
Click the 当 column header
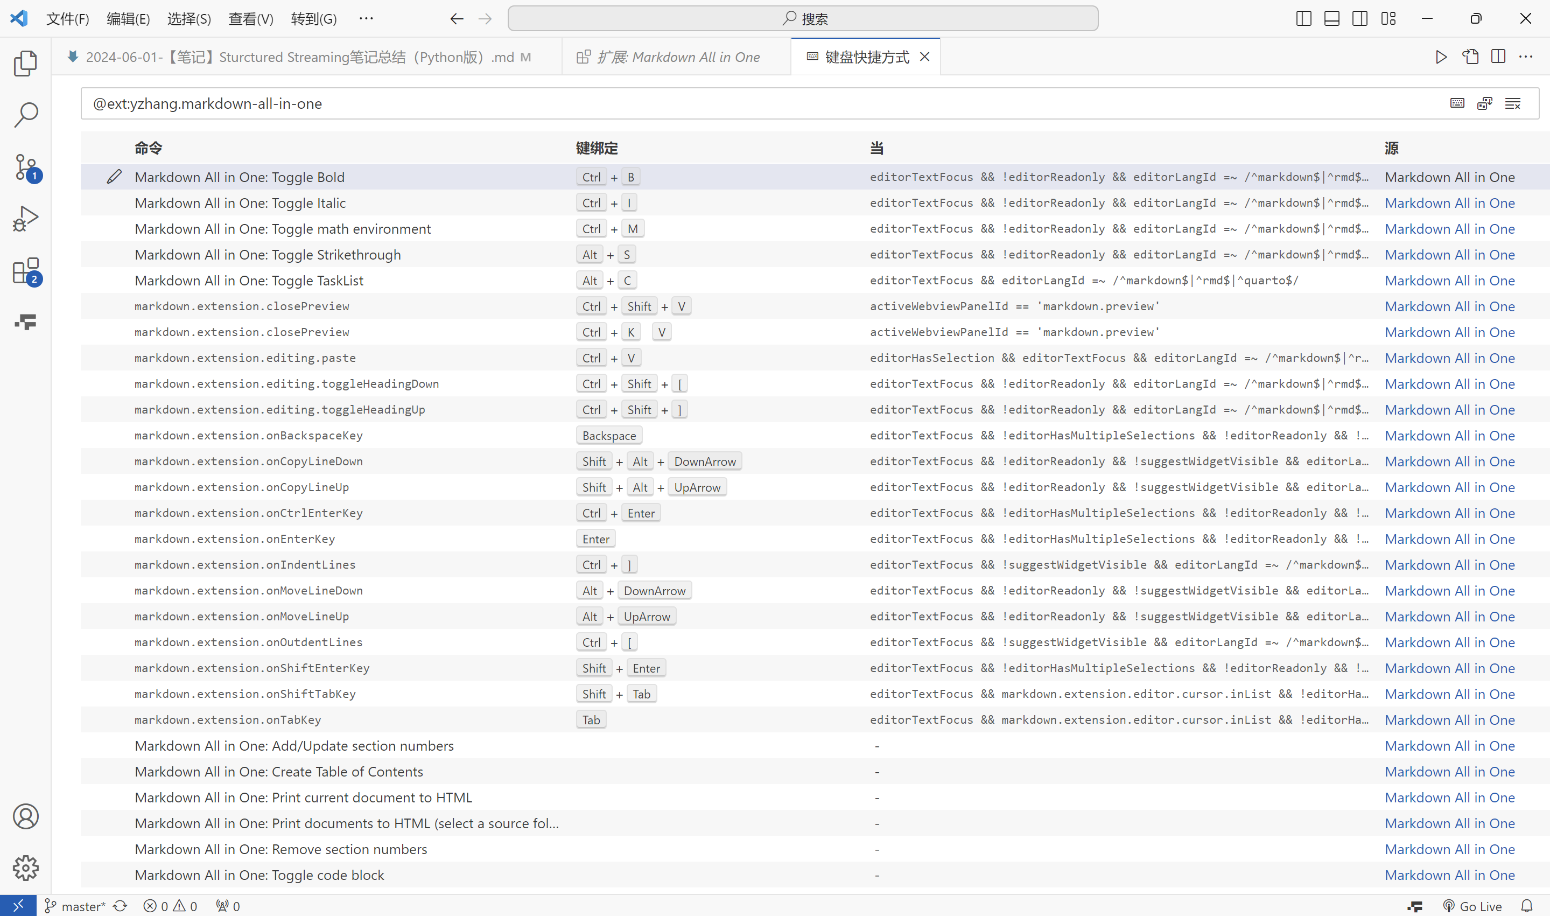coord(877,148)
